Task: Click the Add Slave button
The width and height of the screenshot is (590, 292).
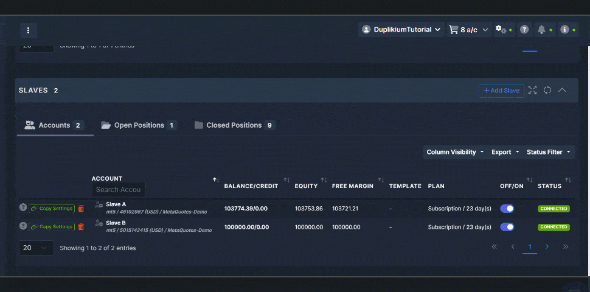Action: point(501,91)
